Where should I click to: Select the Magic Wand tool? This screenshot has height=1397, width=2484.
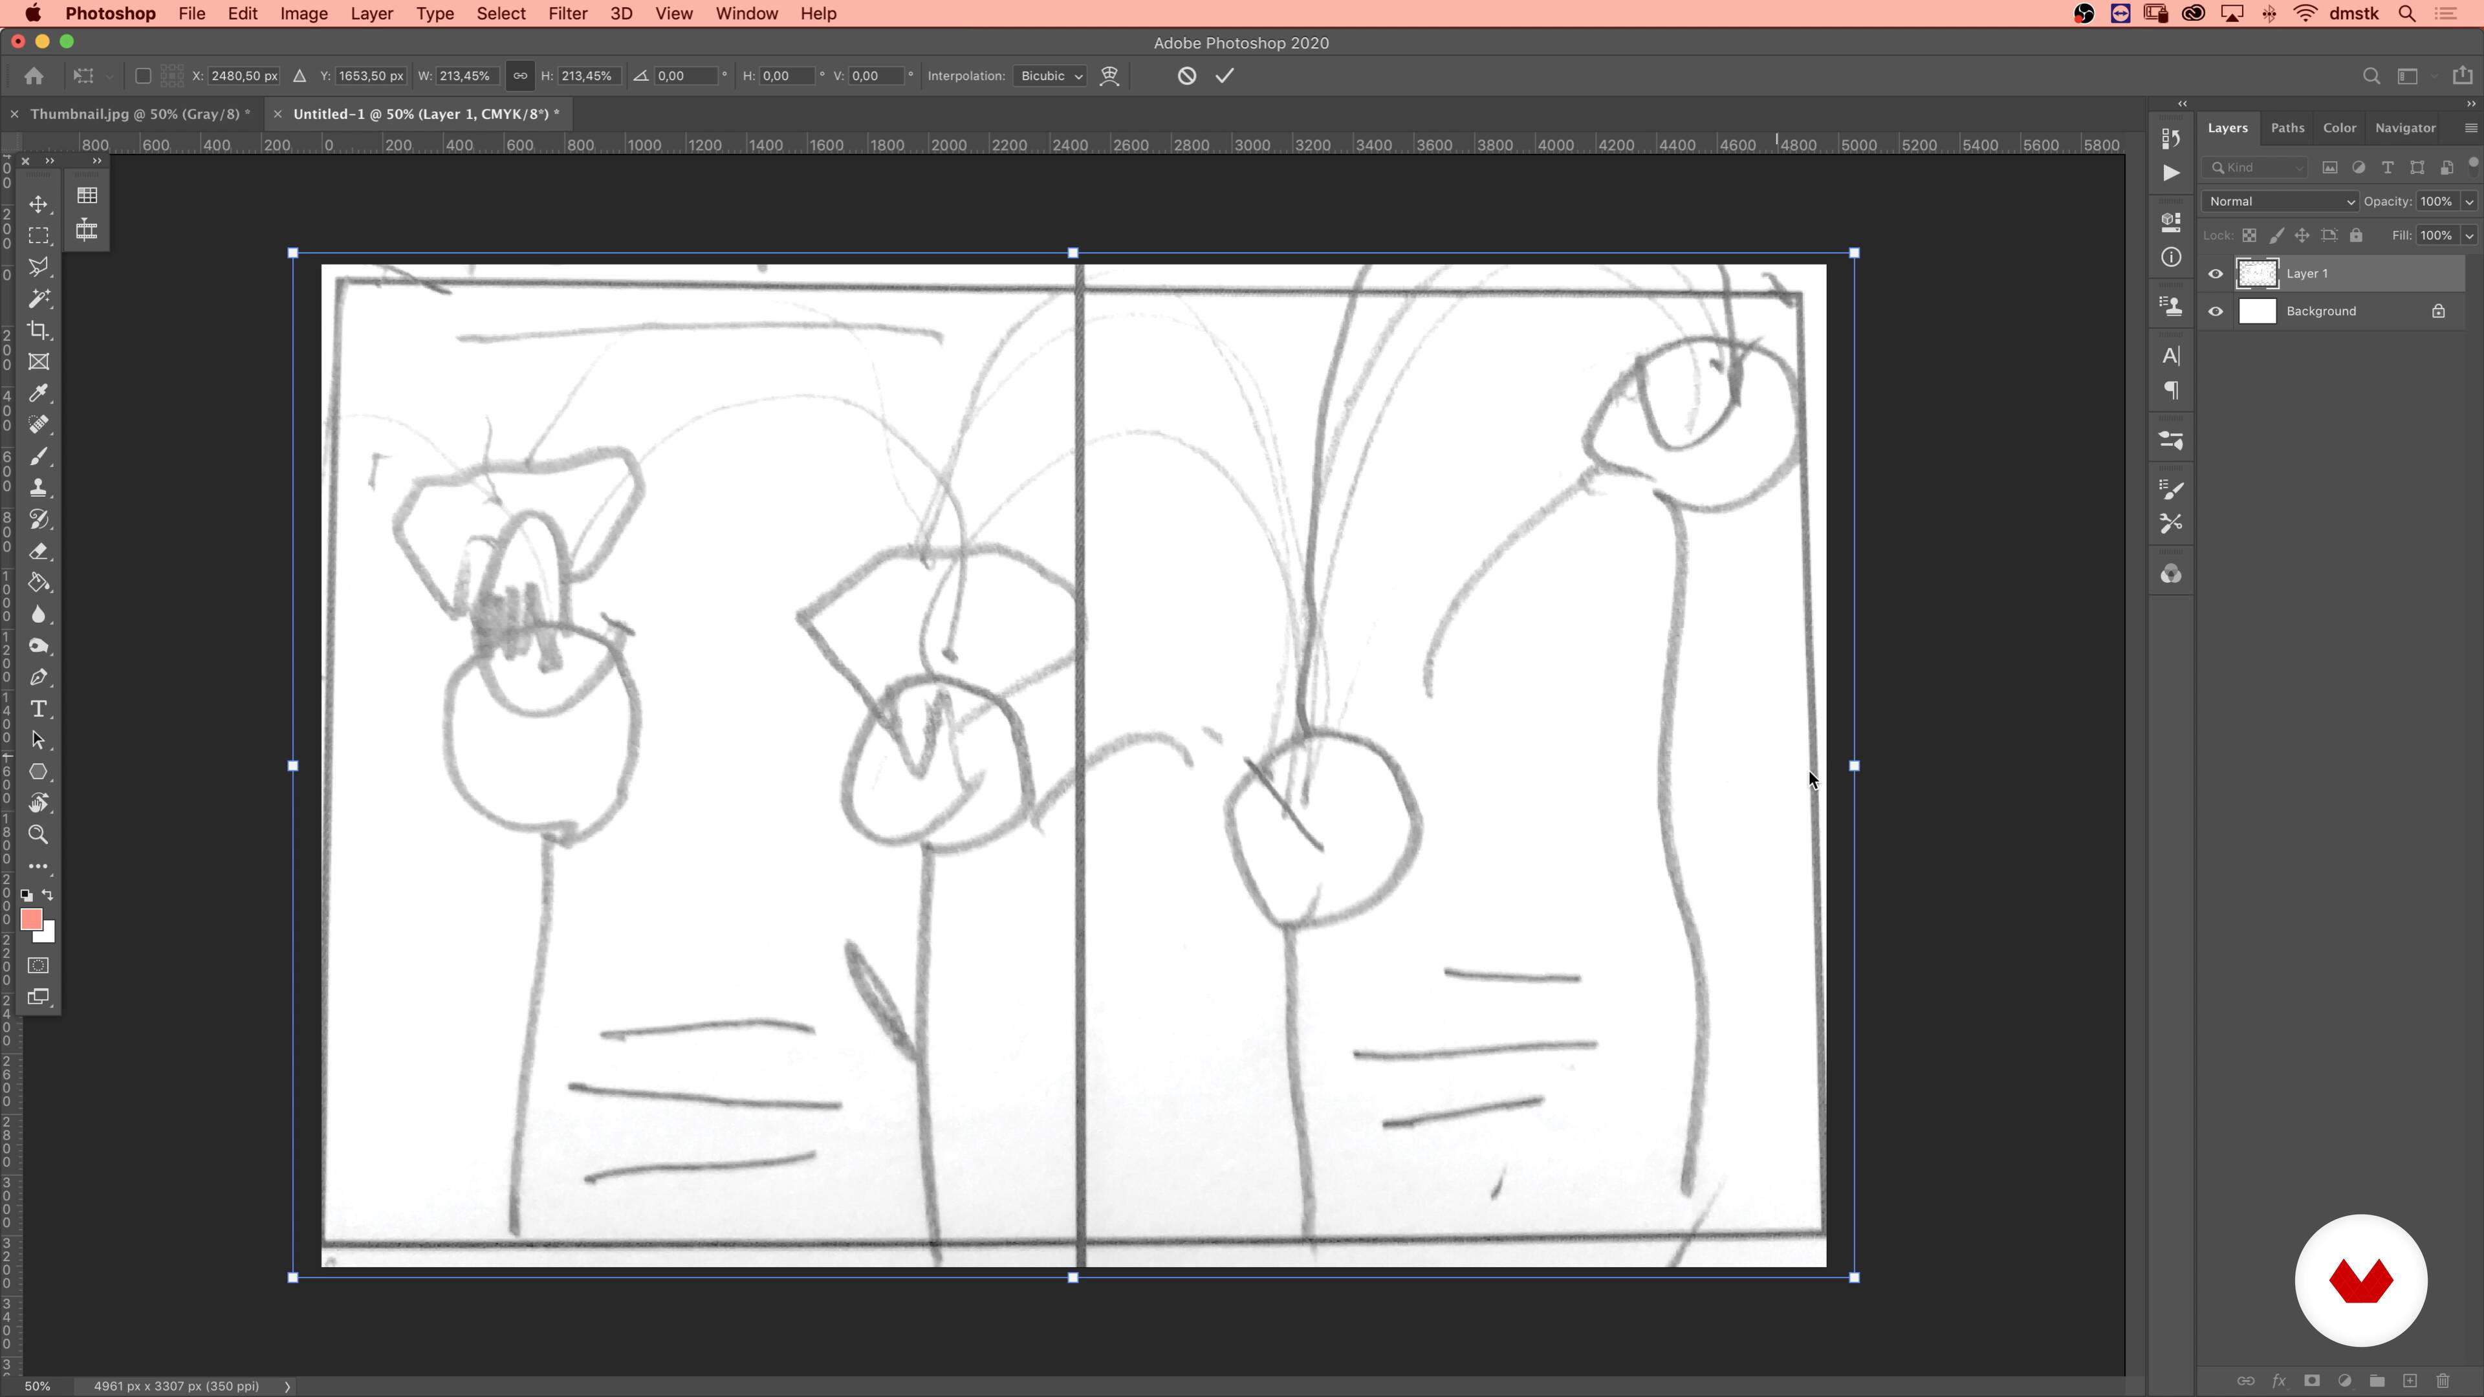[x=39, y=299]
